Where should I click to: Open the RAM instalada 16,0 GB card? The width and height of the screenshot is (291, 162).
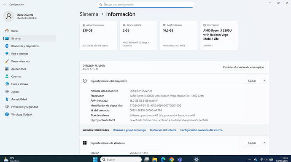click(x=179, y=35)
